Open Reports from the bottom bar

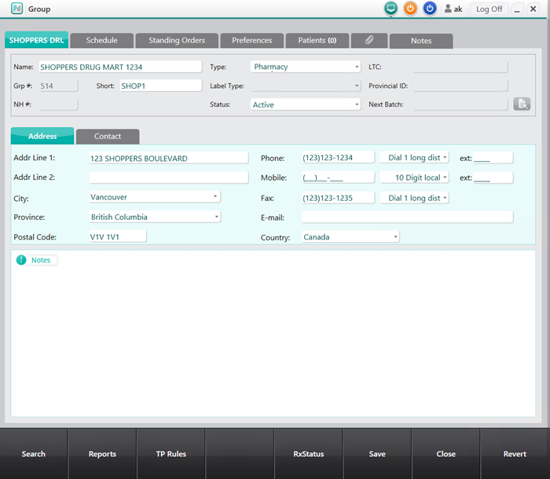click(102, 454)
